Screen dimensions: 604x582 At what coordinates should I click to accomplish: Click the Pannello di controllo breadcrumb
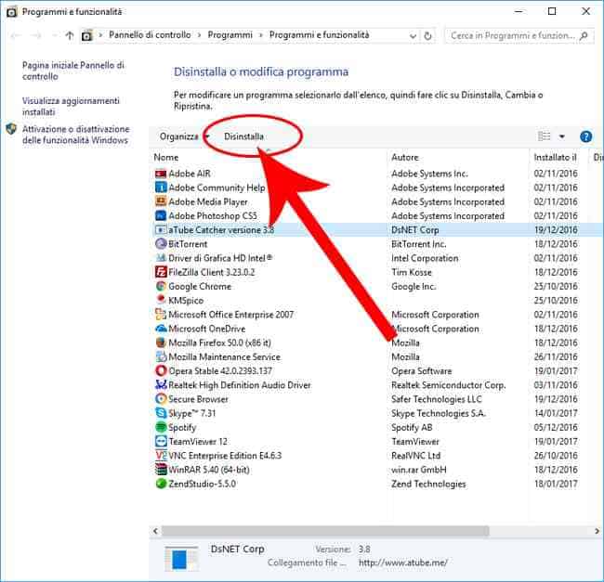[150, 35]
